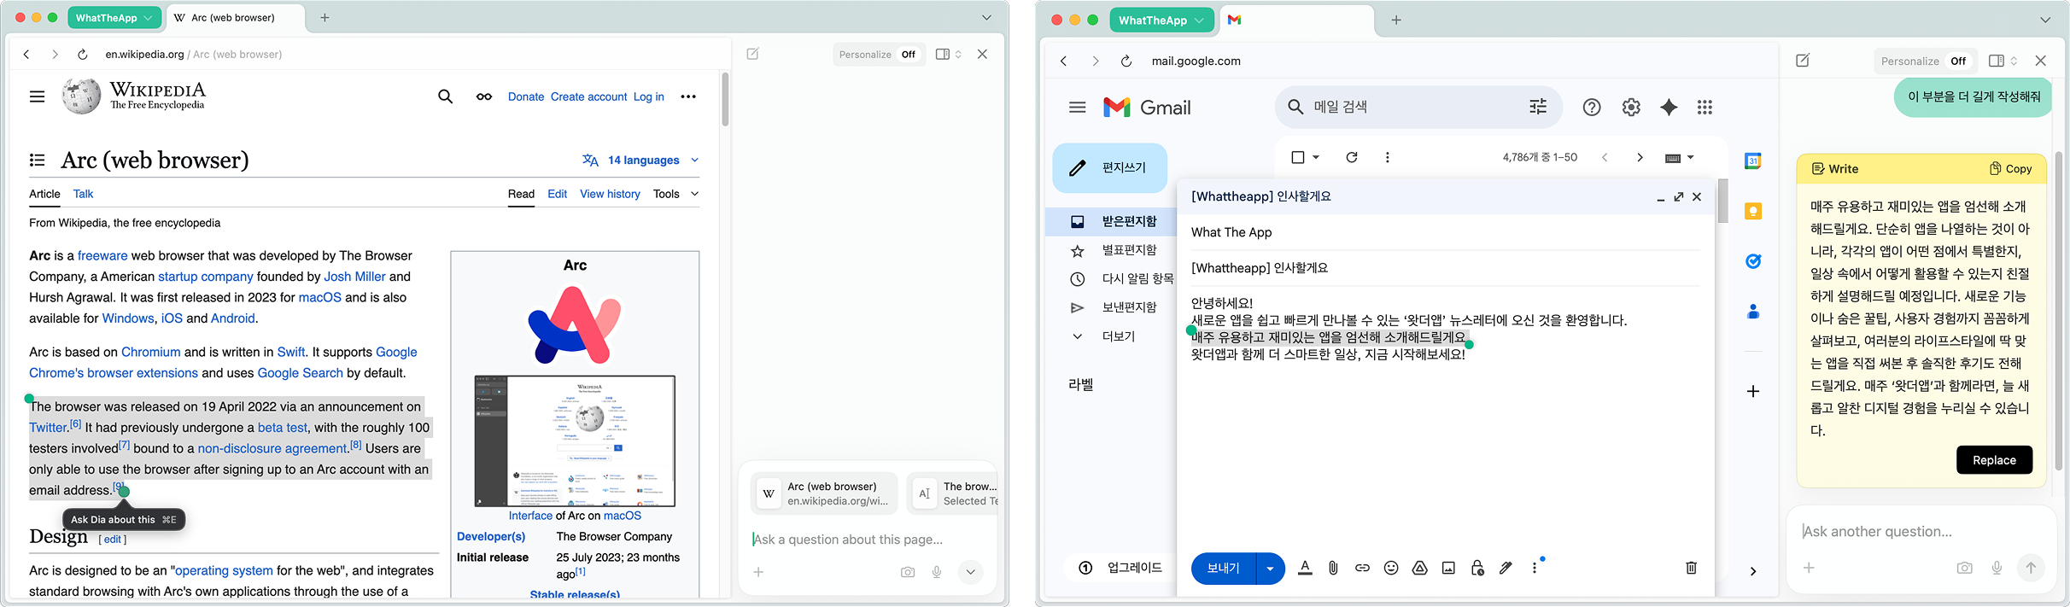Click 편지쓰기 compose button
Image resolution: width=2070 pixels, height=607 pixels.
(x=1110, y=167)
